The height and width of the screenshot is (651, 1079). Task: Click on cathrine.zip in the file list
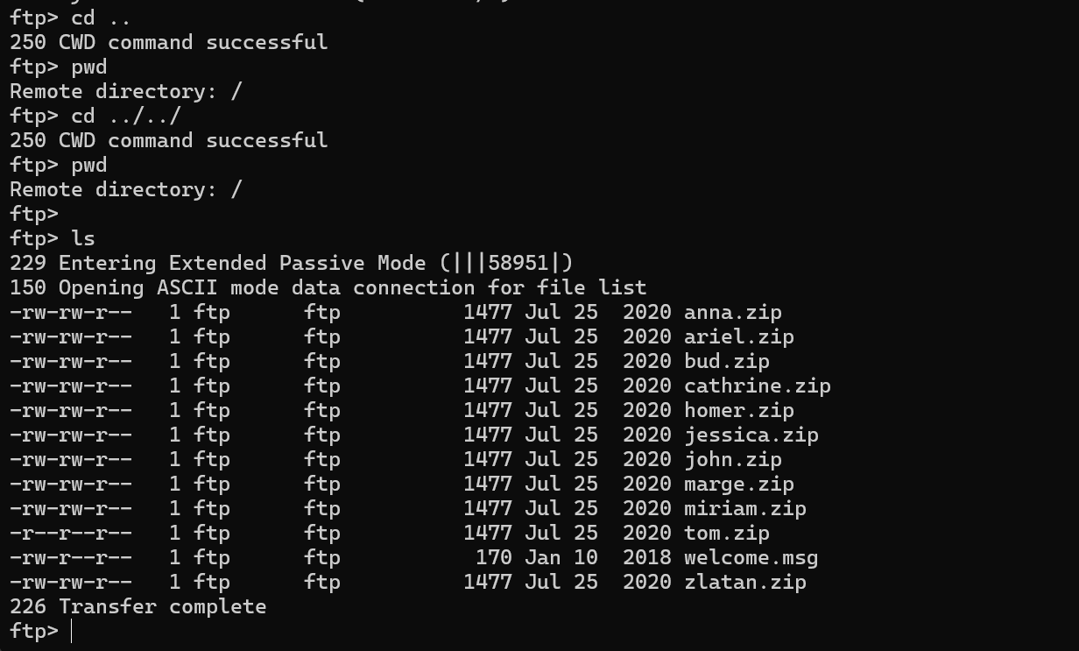757,386
